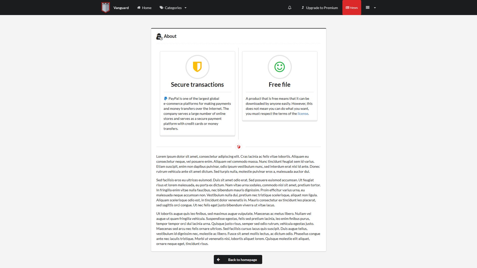Click the Secure transactions heading

pyautogui.click(x=197, y=84)
